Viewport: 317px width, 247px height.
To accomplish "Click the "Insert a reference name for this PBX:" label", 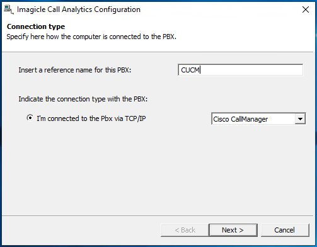I will coord(75,70).
